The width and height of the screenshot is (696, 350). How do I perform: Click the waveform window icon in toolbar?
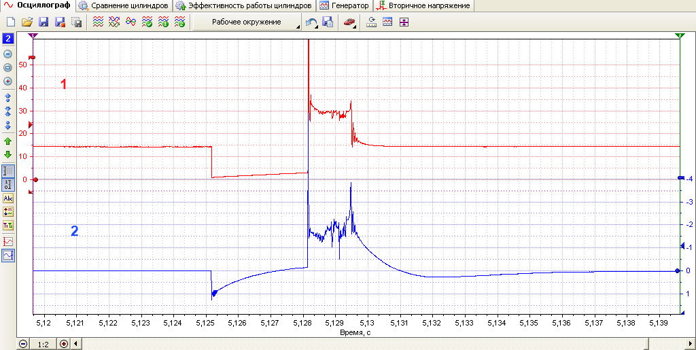point(387,22)
